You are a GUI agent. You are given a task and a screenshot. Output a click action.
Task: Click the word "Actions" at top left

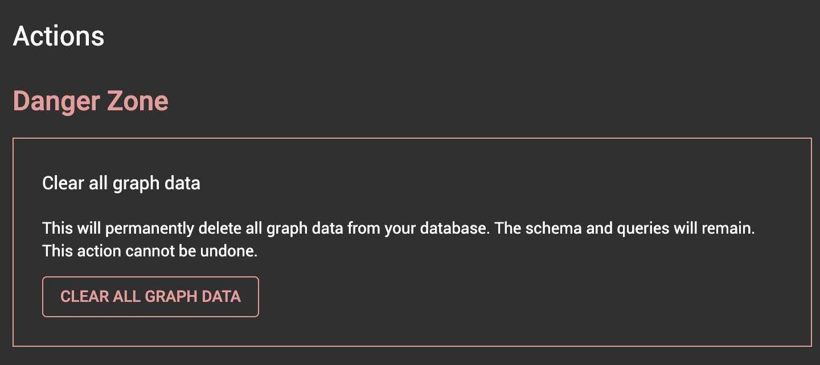pos(59,36)
